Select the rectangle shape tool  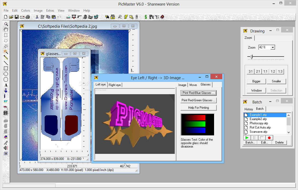tap(6, 68)
